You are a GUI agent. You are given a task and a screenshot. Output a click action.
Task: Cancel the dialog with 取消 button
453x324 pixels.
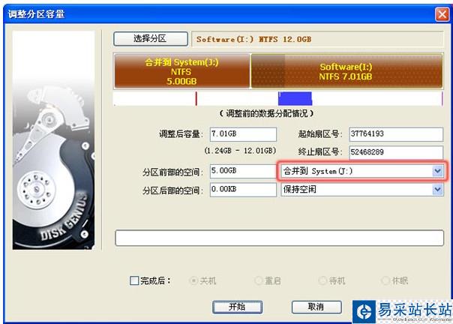(x=316, y=307)
